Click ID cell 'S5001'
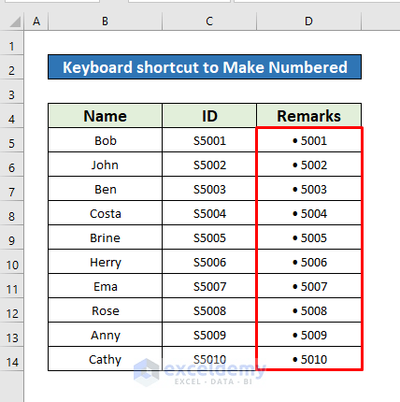Viewport: 400px width, 402px height. tap(209, 140)
